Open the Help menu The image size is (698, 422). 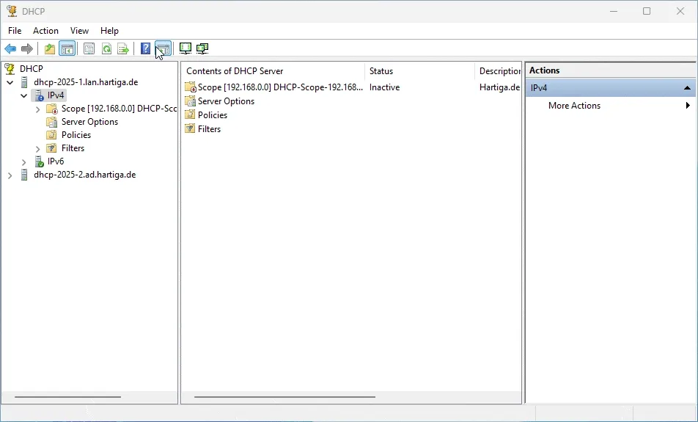click(x=109, y=31)
